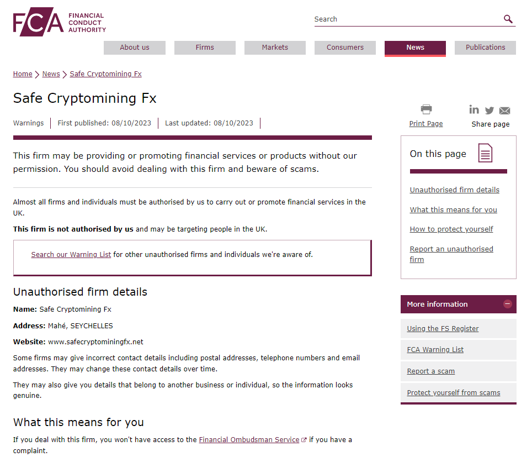Open Report a scam link
The width and height of the screenshot is (532, 462).
(x=430, y=371)
